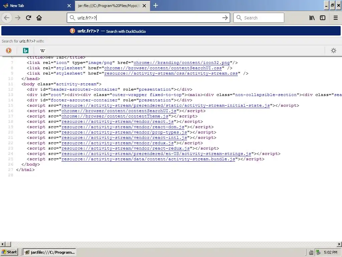
Task: Open a new tab with the plus button
Action: click(x=156, y=5)
